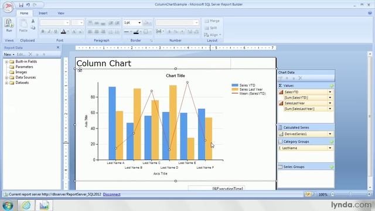Expand the Data Sources node
The image size is (375, 211).
(x=6, y=77)
